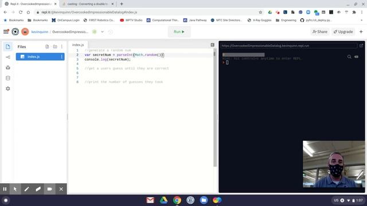Viewport: 367px width, 206px height.
Task: Reload the page
Action: (x=21, y=12)
